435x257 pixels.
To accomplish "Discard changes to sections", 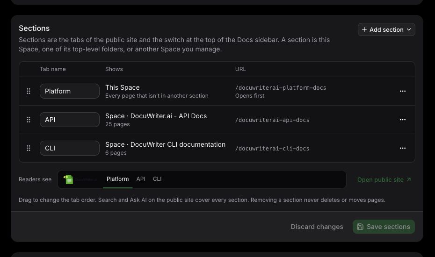I will 317,227.
